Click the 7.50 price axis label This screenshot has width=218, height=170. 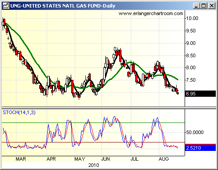pyautogui.click(x=191, y=80)
